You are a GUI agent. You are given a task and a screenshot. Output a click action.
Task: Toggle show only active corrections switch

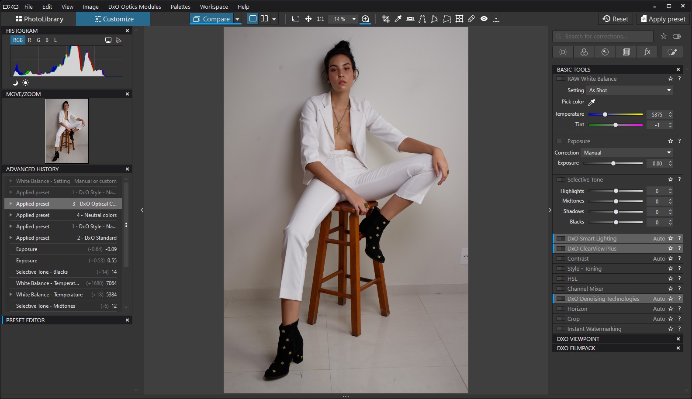coord(677,36)
